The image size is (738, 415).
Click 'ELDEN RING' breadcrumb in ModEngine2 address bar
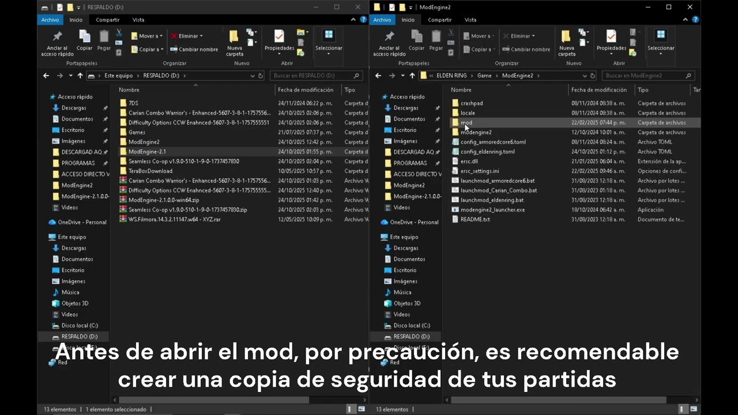click(452, 76)
